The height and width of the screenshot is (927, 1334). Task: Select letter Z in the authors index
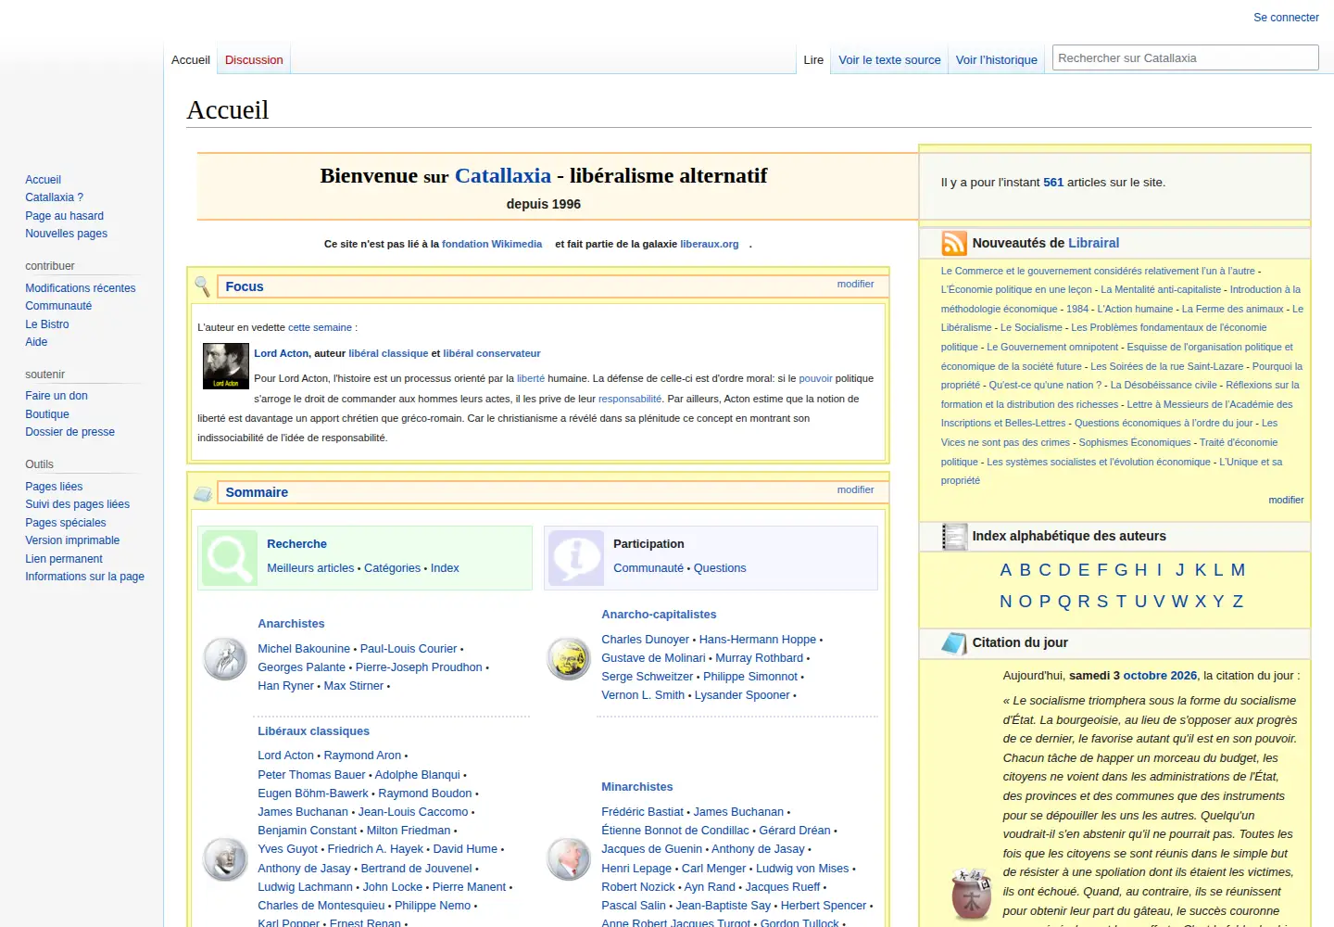point(1238,602)
